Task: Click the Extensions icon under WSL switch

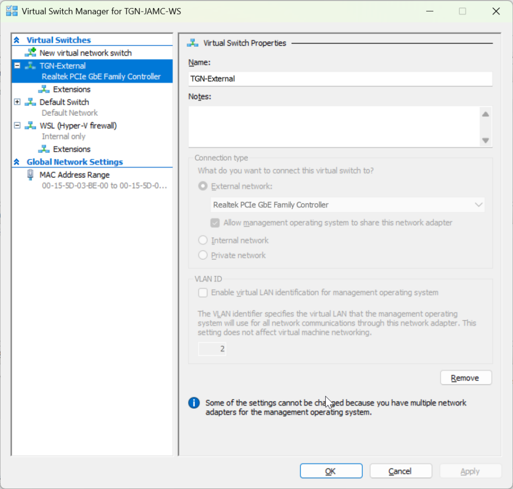Action: coord(45,149)
